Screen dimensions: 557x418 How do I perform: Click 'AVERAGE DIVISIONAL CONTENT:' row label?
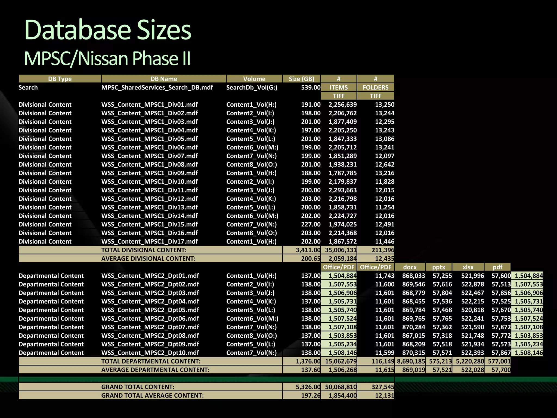[x=148, y=259]
